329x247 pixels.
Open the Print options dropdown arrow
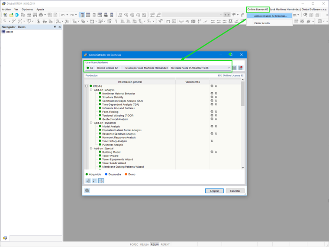tap(45, 15)
